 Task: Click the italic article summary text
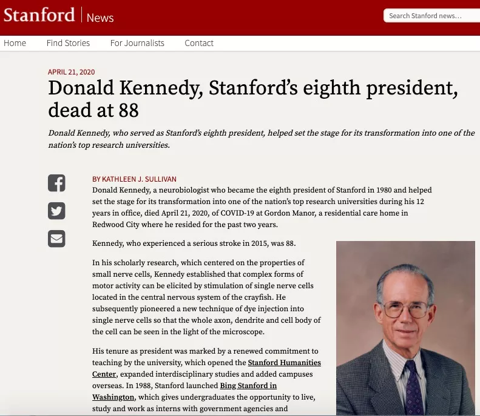[x=261, y=139]
